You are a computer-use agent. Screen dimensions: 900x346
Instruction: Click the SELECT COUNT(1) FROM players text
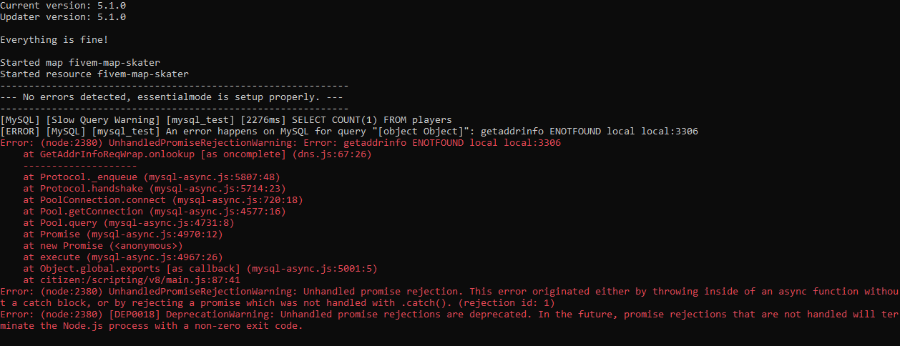tap(371, 120)
